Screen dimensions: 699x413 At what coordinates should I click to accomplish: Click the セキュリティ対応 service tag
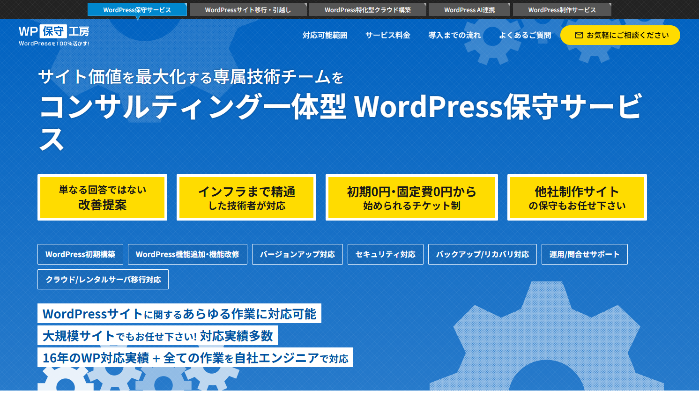coord(385,254)
